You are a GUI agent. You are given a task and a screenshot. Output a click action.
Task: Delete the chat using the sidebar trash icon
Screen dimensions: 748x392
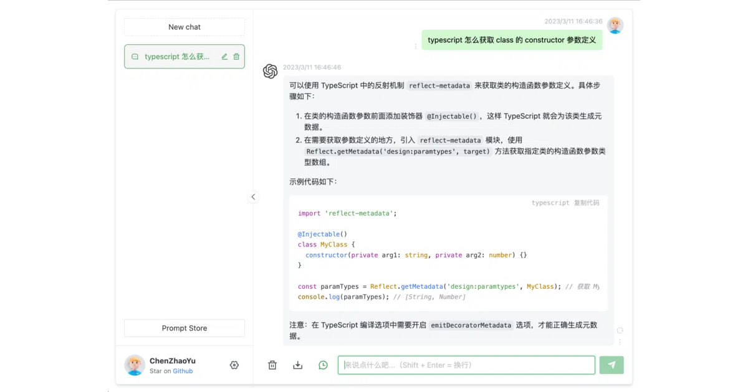(236, 57)
